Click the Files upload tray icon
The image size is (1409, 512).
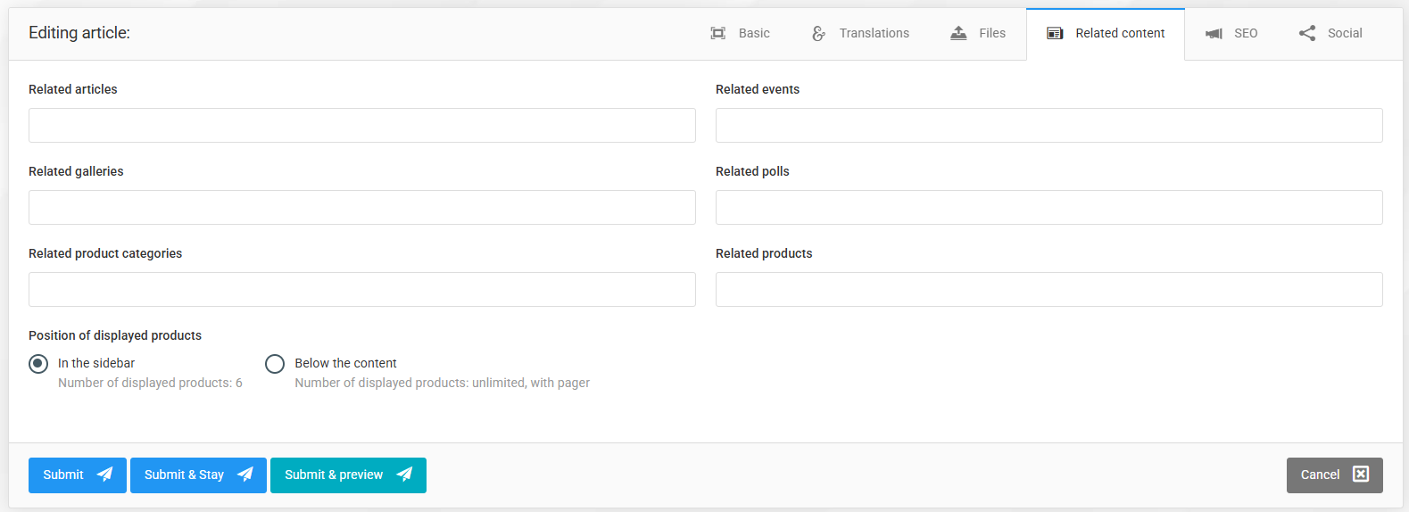958,33
